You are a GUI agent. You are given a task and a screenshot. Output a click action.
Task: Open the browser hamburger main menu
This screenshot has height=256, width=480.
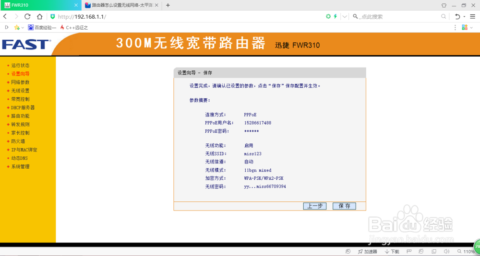coord(473,16)
